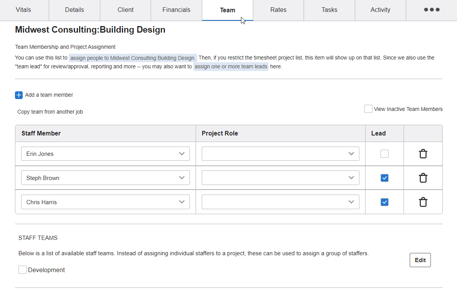Switch to the Rates tab
The image size is (457, 289).
click(278, 10)
